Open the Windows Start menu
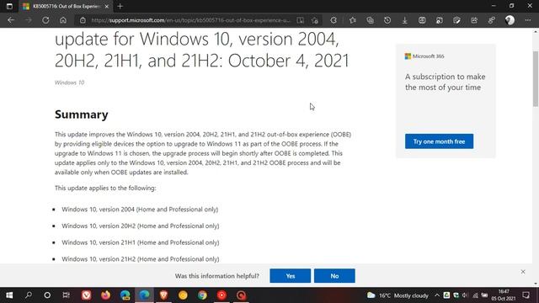The image size is (539, 303). (x=9, y=295)
